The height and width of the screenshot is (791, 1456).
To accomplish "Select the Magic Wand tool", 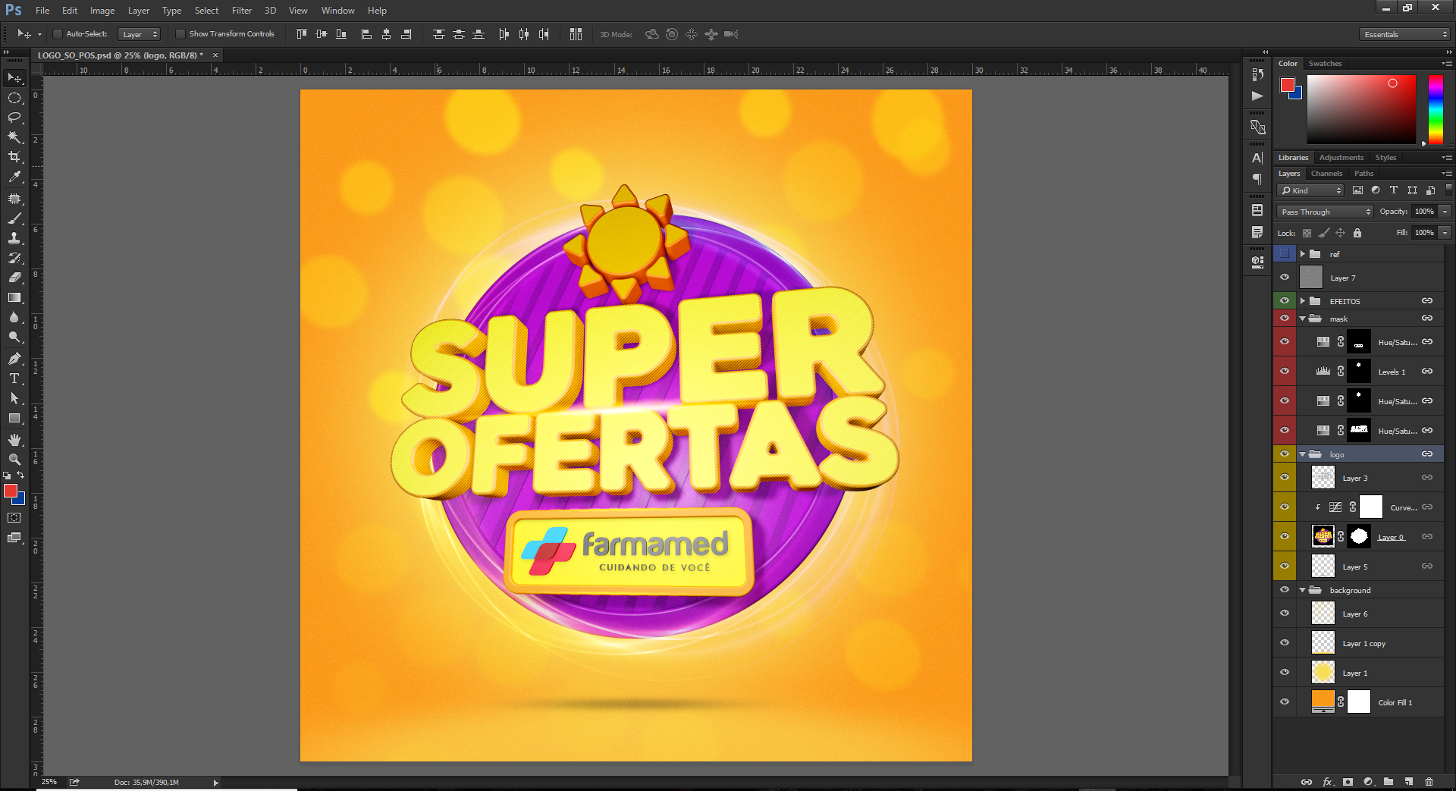I will click(14, 137).
